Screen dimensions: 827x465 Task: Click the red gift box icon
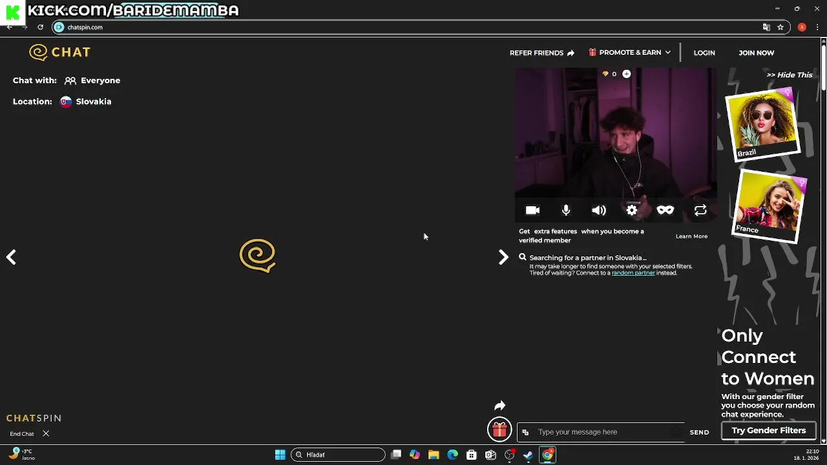click(x=499, y=429)
